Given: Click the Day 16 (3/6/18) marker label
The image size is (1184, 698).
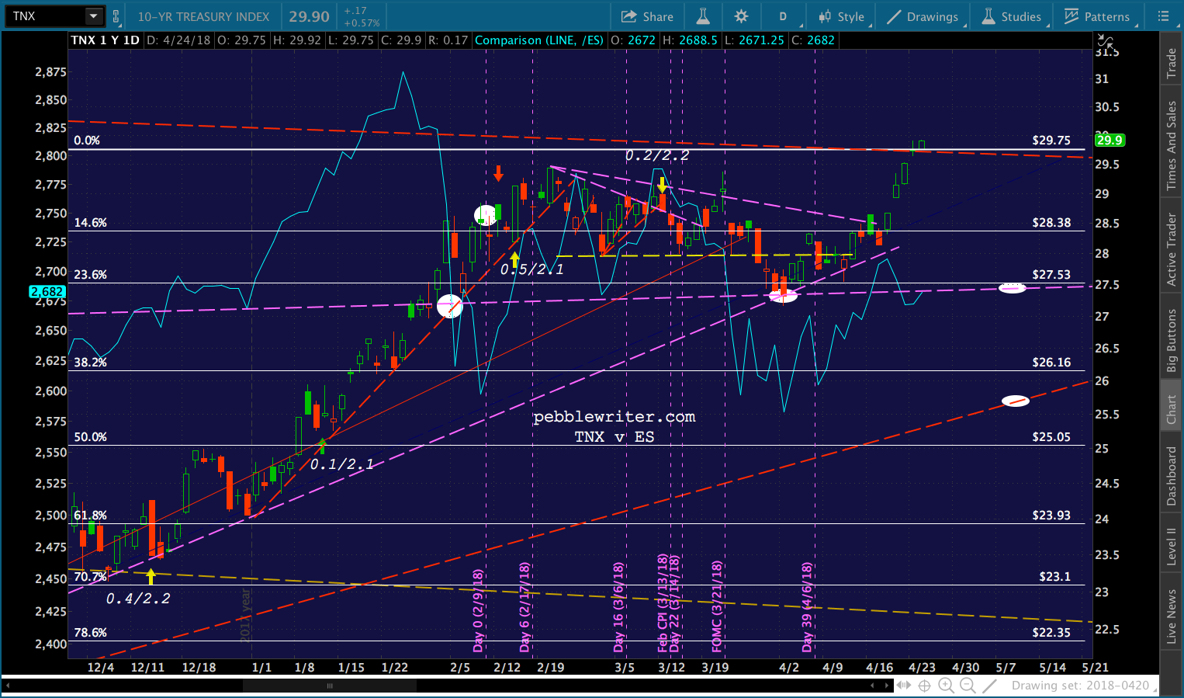Looking at the screenshot, I should tap(618, 608).
